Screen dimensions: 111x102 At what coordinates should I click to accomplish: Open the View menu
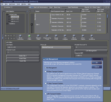click(6, 4)
